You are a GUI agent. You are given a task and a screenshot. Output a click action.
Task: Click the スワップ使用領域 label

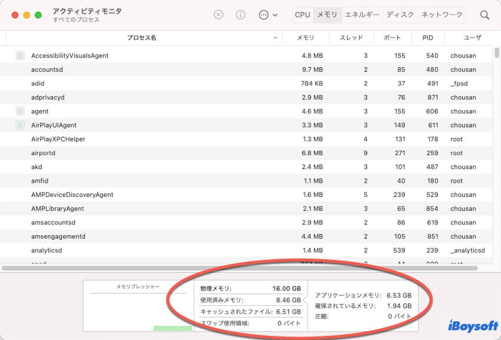click(x=225, y=323)
